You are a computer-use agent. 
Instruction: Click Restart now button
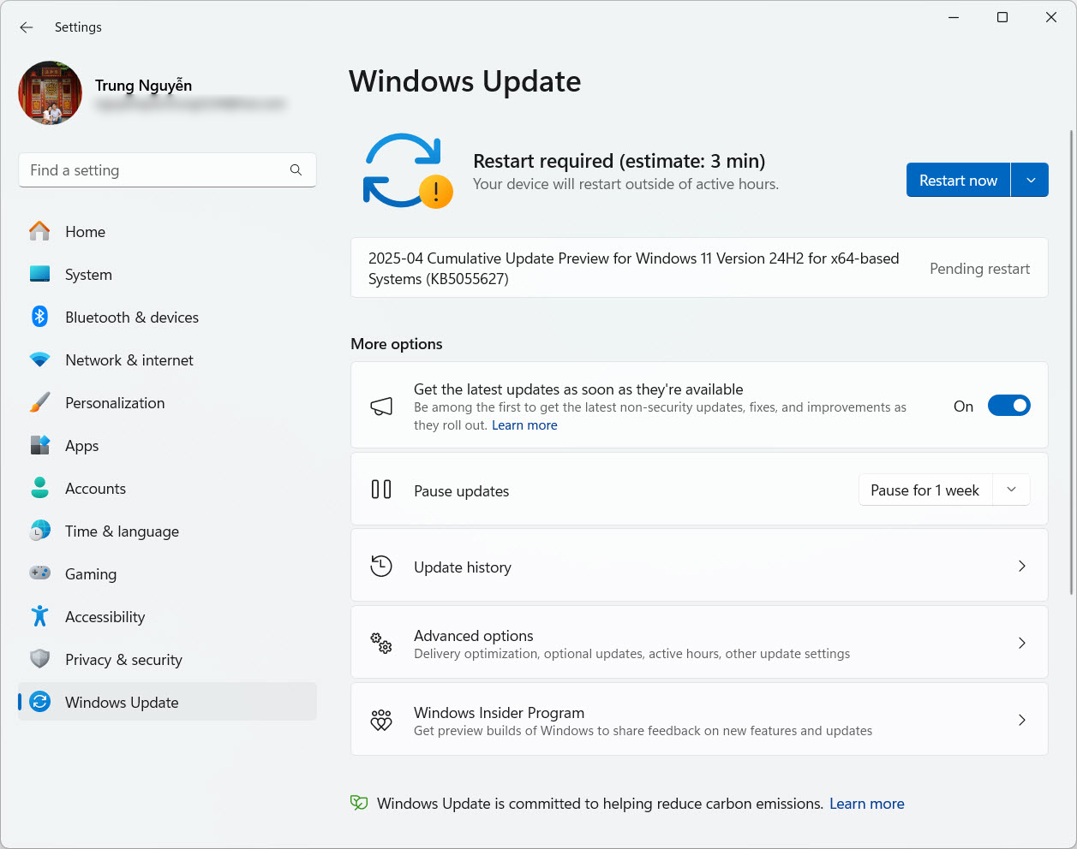(958, 180)
